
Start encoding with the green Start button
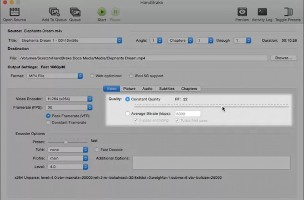coord(102,12)
